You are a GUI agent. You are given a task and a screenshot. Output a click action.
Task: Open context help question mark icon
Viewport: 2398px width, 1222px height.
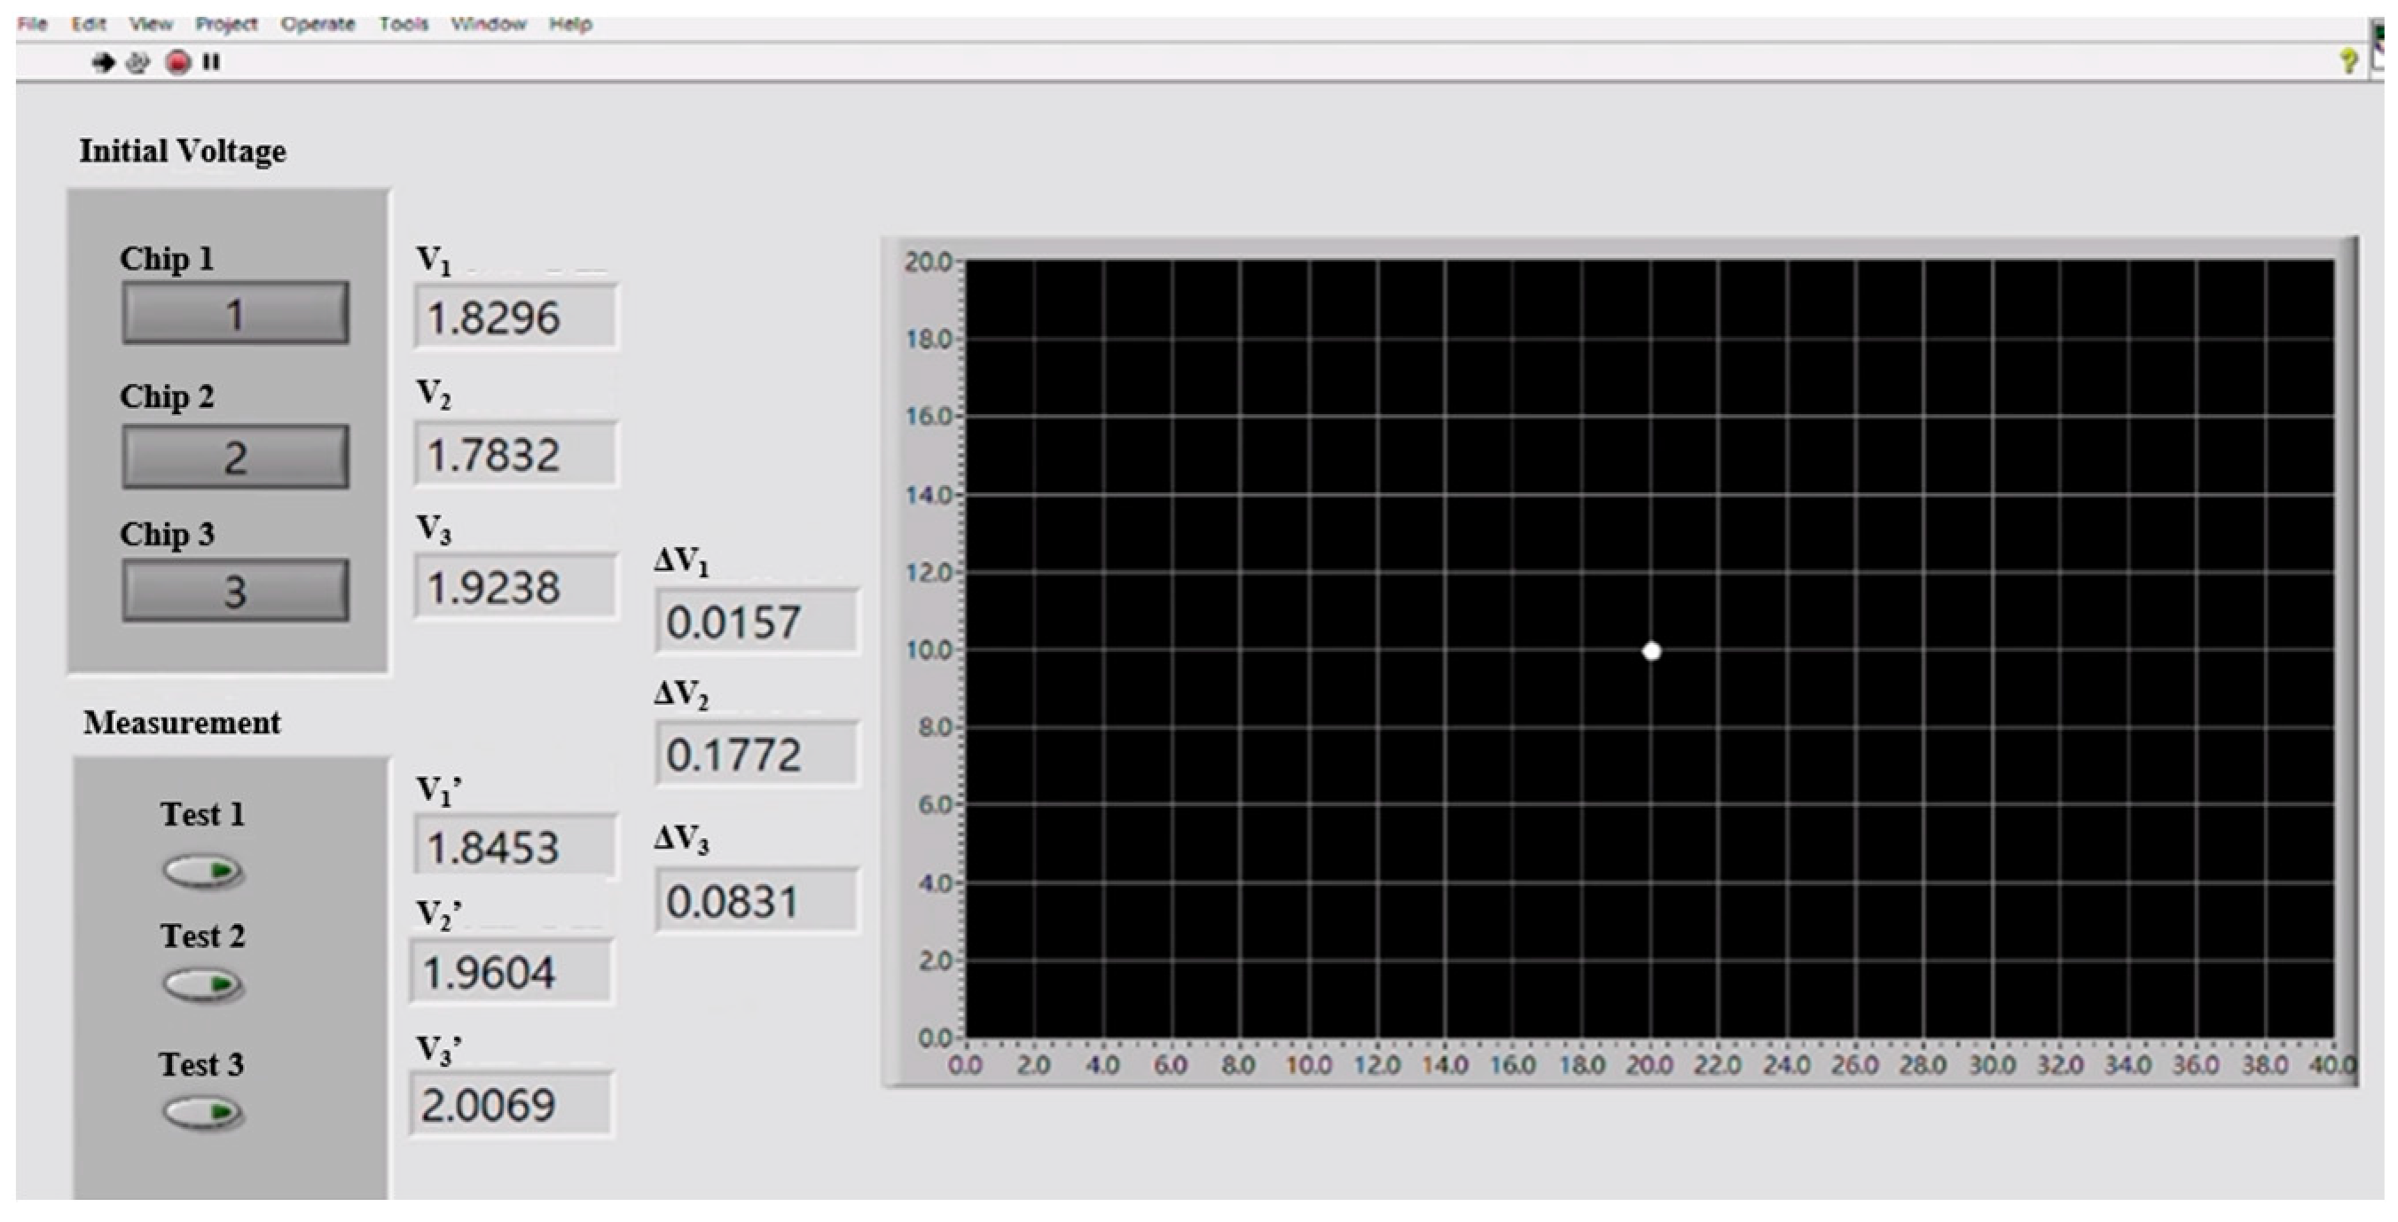click(x=2347, y=62)
